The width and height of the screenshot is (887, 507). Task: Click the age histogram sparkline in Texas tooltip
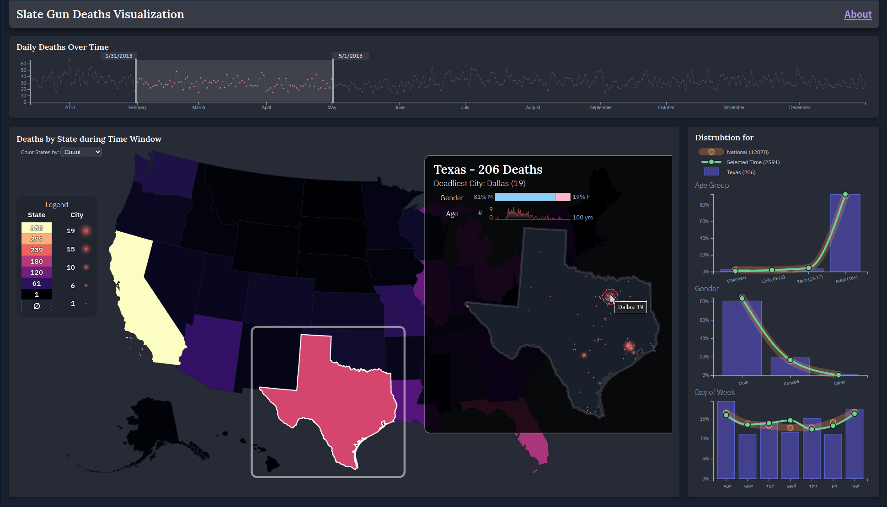point(533,213)
